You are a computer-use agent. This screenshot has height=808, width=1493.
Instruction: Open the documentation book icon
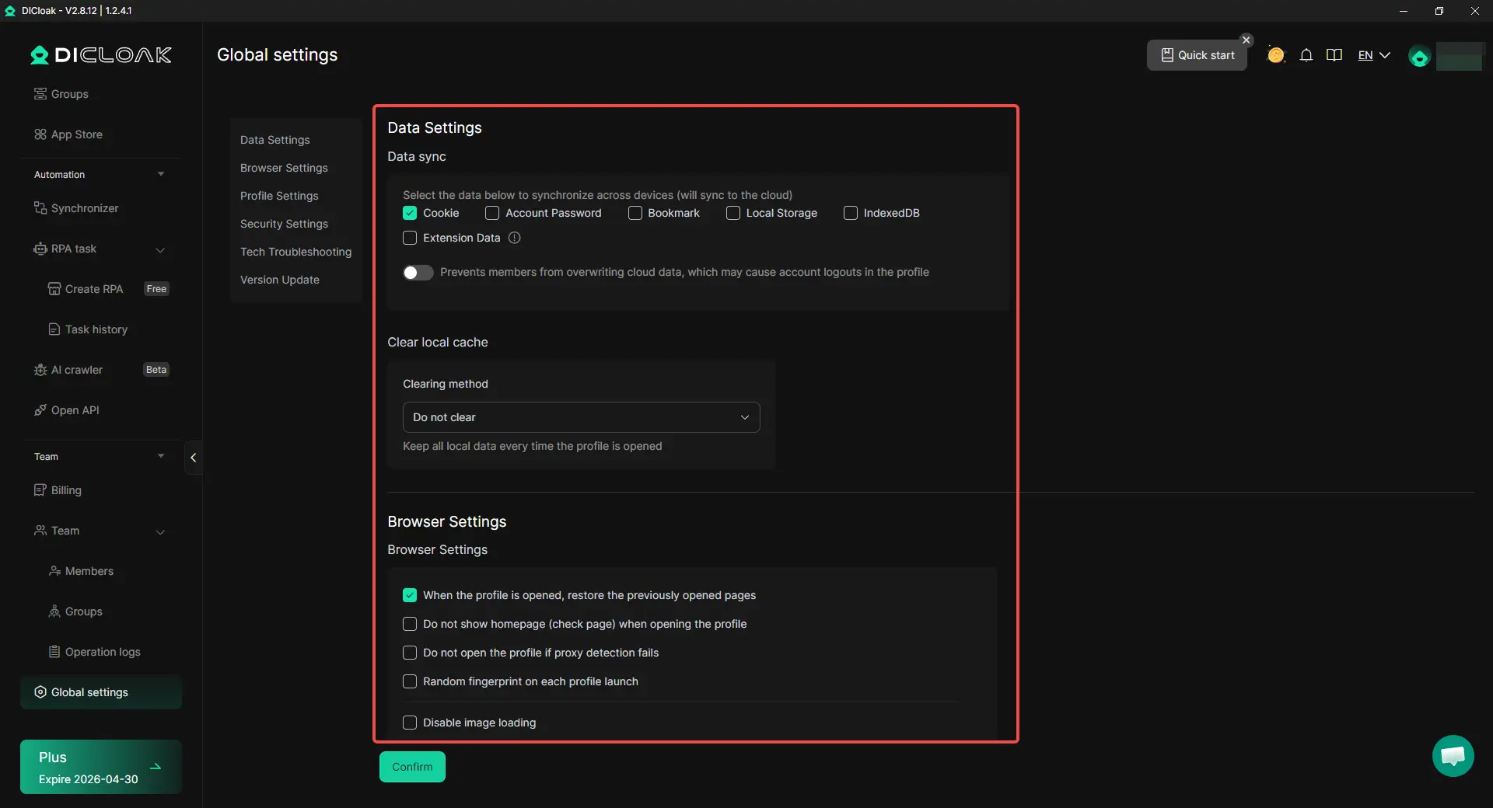tap(1334, 55)
